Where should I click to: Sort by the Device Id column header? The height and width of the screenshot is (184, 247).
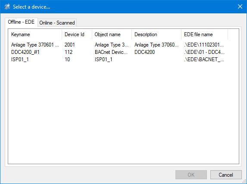click(x=77, y=34)
